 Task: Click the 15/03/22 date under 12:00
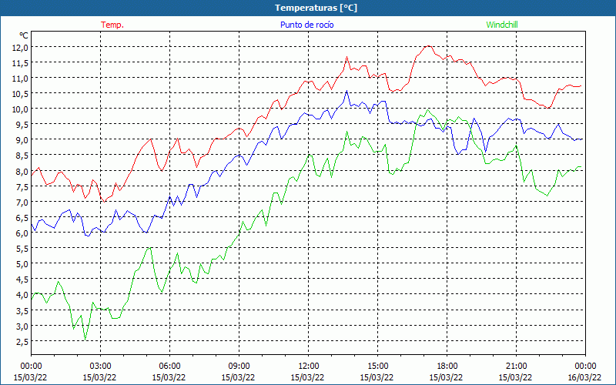tap(307, 377)
